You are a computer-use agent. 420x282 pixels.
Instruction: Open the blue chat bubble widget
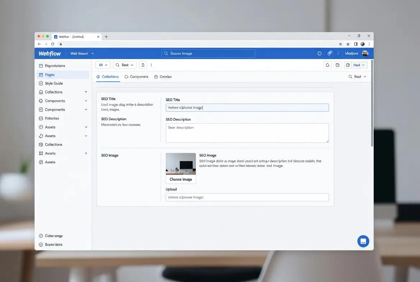click(x=363, y=241)
